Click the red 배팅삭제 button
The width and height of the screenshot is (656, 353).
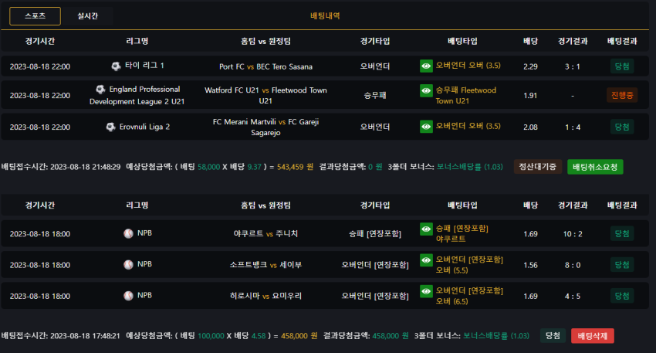593,336
